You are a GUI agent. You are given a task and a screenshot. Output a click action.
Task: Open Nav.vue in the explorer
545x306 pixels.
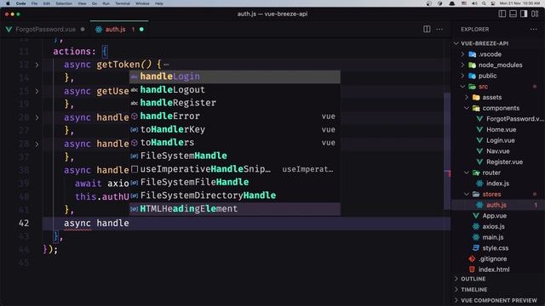click(x=497, y=151)
